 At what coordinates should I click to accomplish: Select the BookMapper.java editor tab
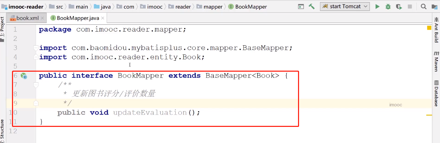[75, 18]
